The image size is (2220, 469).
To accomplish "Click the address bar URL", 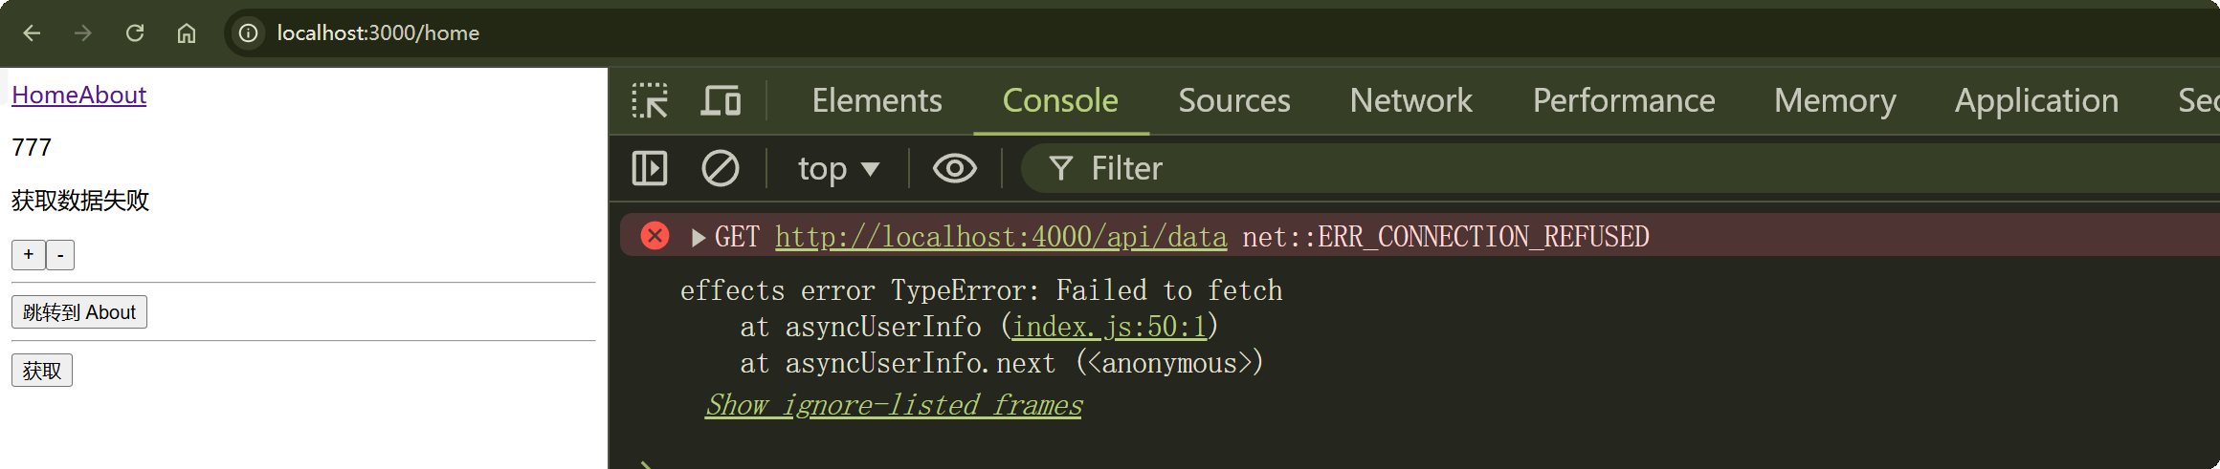I will [x=378, y=33].
